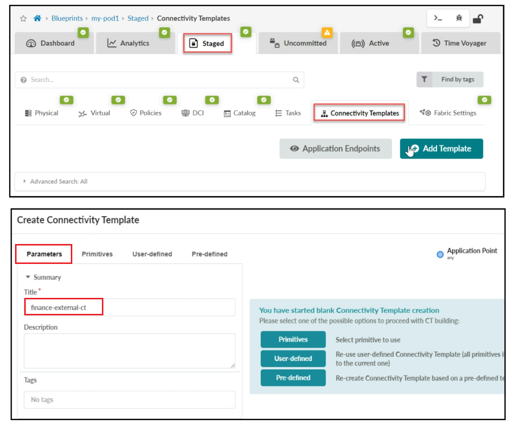511x425 pixels.
Task: Click the bug report icon
Action: point(459,18)
